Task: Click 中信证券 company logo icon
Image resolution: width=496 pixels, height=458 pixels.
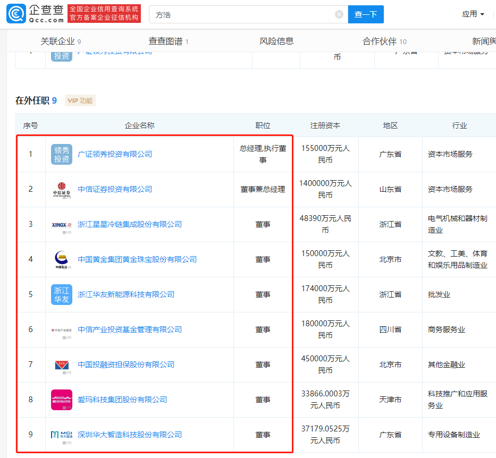Action: click(x=62, y=189)
